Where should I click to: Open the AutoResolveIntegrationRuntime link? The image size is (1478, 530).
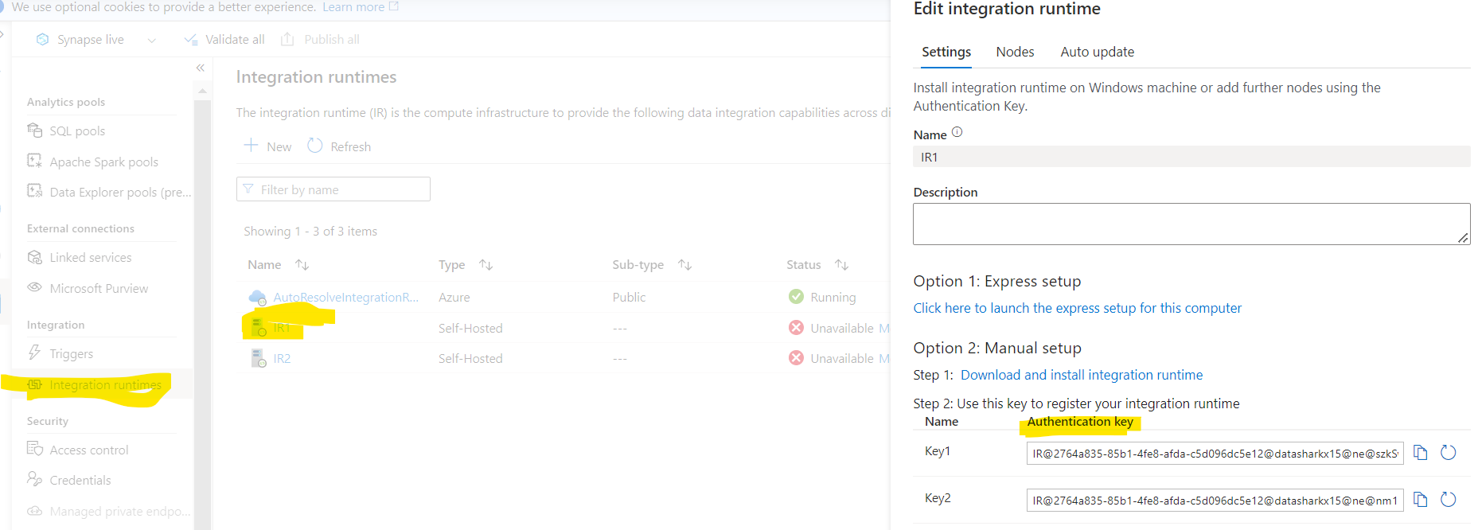point(345,297)
